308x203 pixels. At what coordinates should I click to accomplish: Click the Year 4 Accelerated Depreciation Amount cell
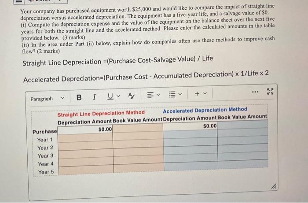pos(191,158)
